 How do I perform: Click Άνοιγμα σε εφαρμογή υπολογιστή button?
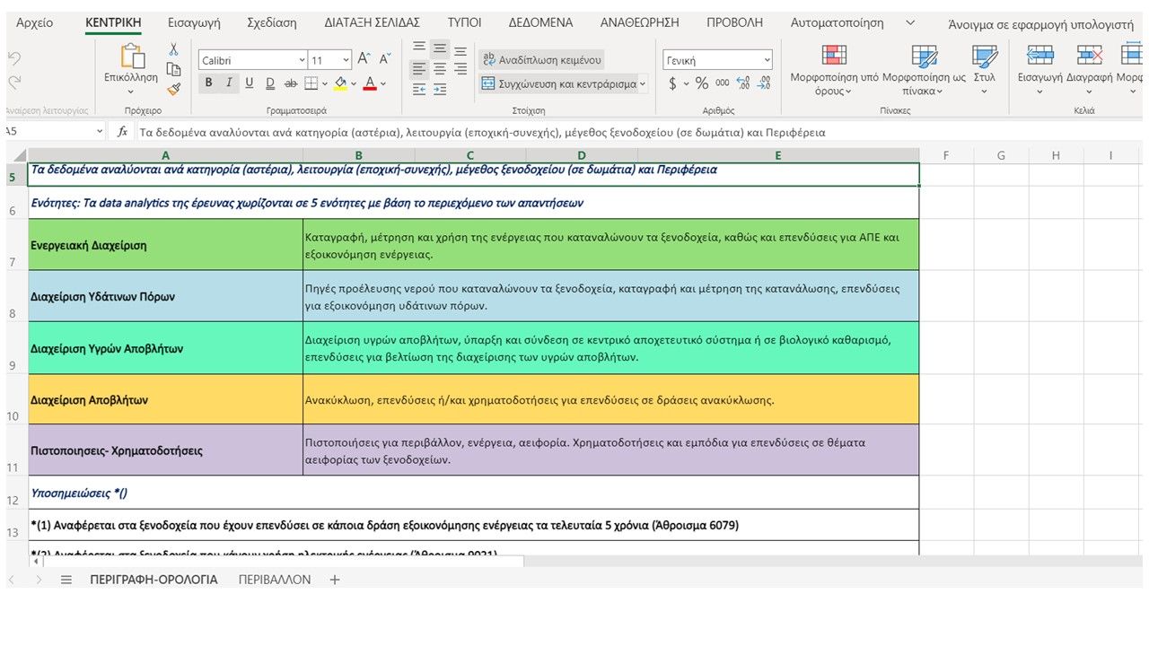click(1040, 24)
